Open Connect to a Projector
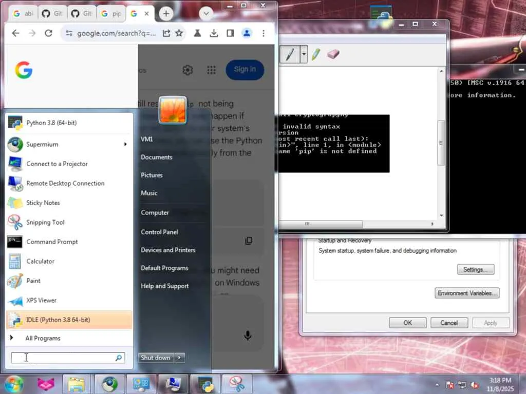526x394 pixels. (x=69, y=164)
